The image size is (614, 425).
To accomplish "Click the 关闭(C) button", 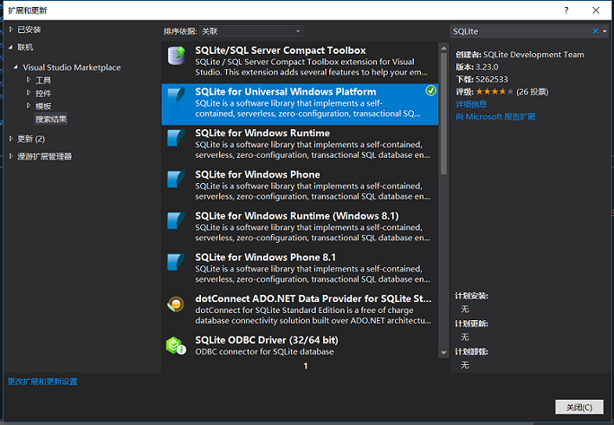I will (x=579, y=407).
